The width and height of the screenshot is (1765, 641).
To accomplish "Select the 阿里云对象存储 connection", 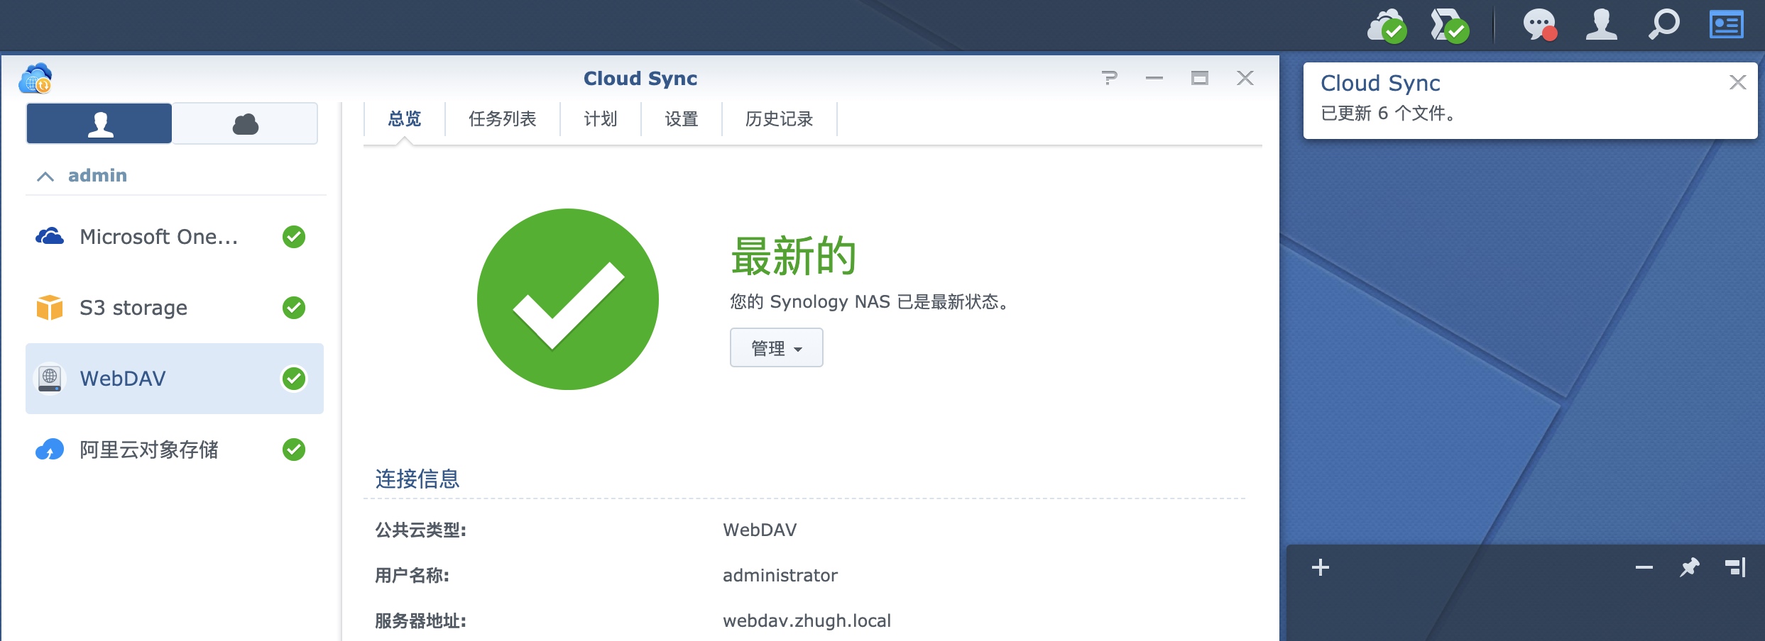I will coord(174,450).
